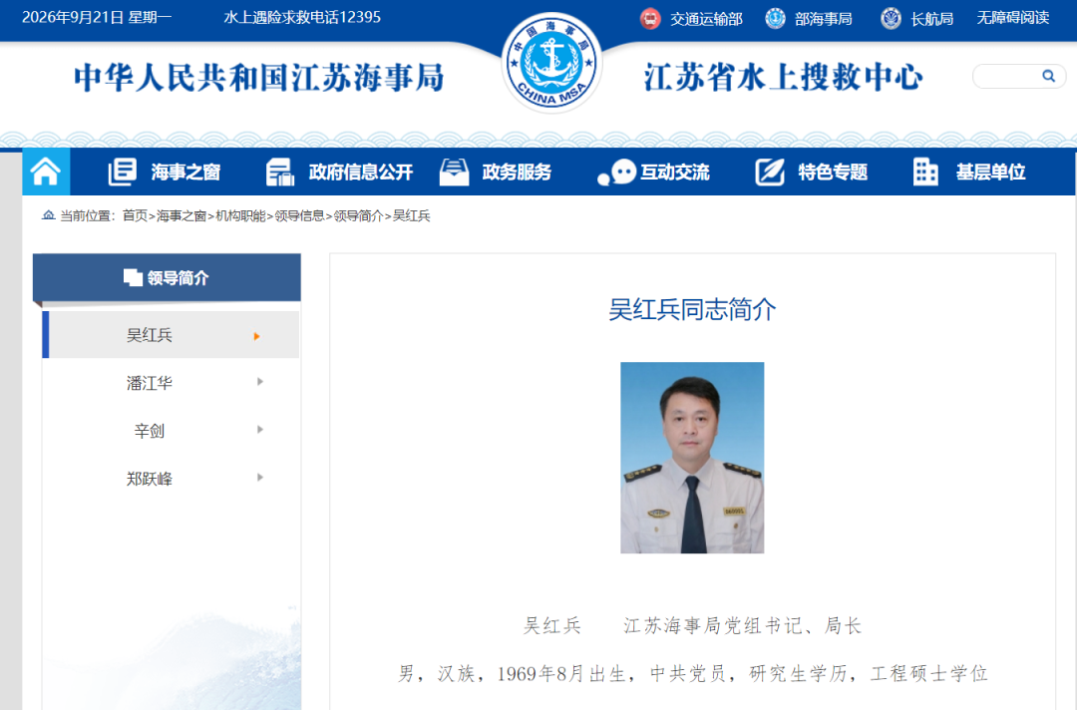This screenshot has height=710, width=1077.
Task: Enable 无障碍阅读 mode
Action: (x=1013, y=18)
